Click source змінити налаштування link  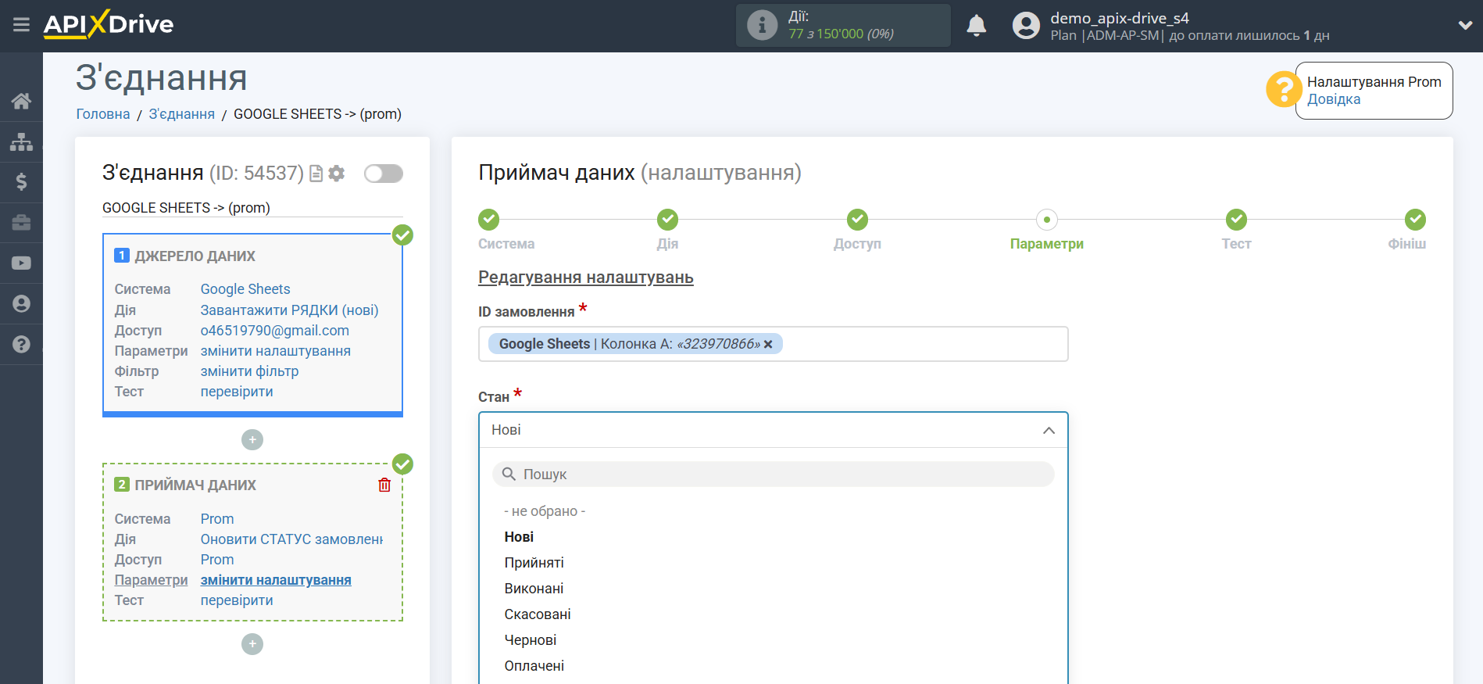pos(276,351)
